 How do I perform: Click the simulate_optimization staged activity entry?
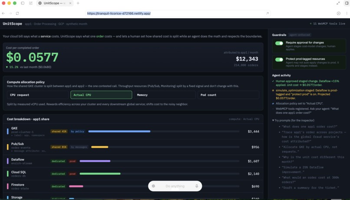click(x=307, y=94)
